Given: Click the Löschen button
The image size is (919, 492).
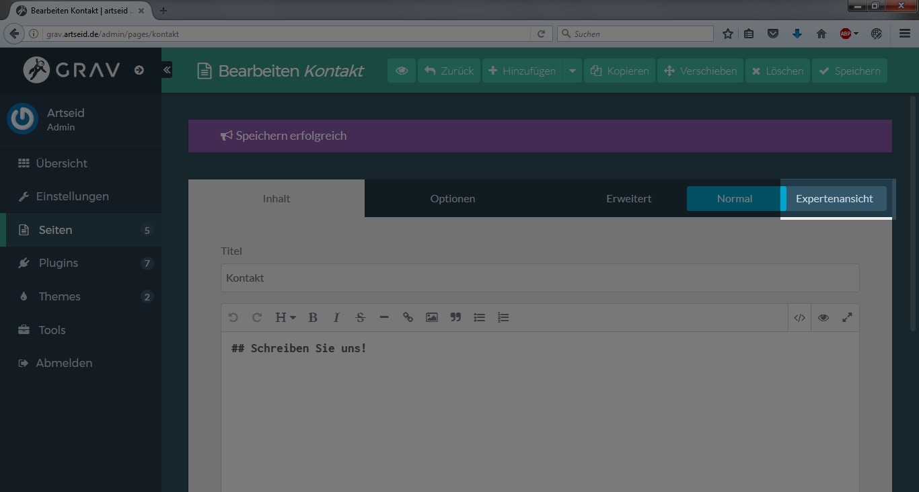Looking at the screenshot, I should 777,71.
